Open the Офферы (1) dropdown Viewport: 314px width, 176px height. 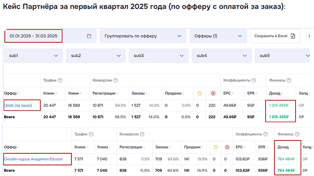218,36
